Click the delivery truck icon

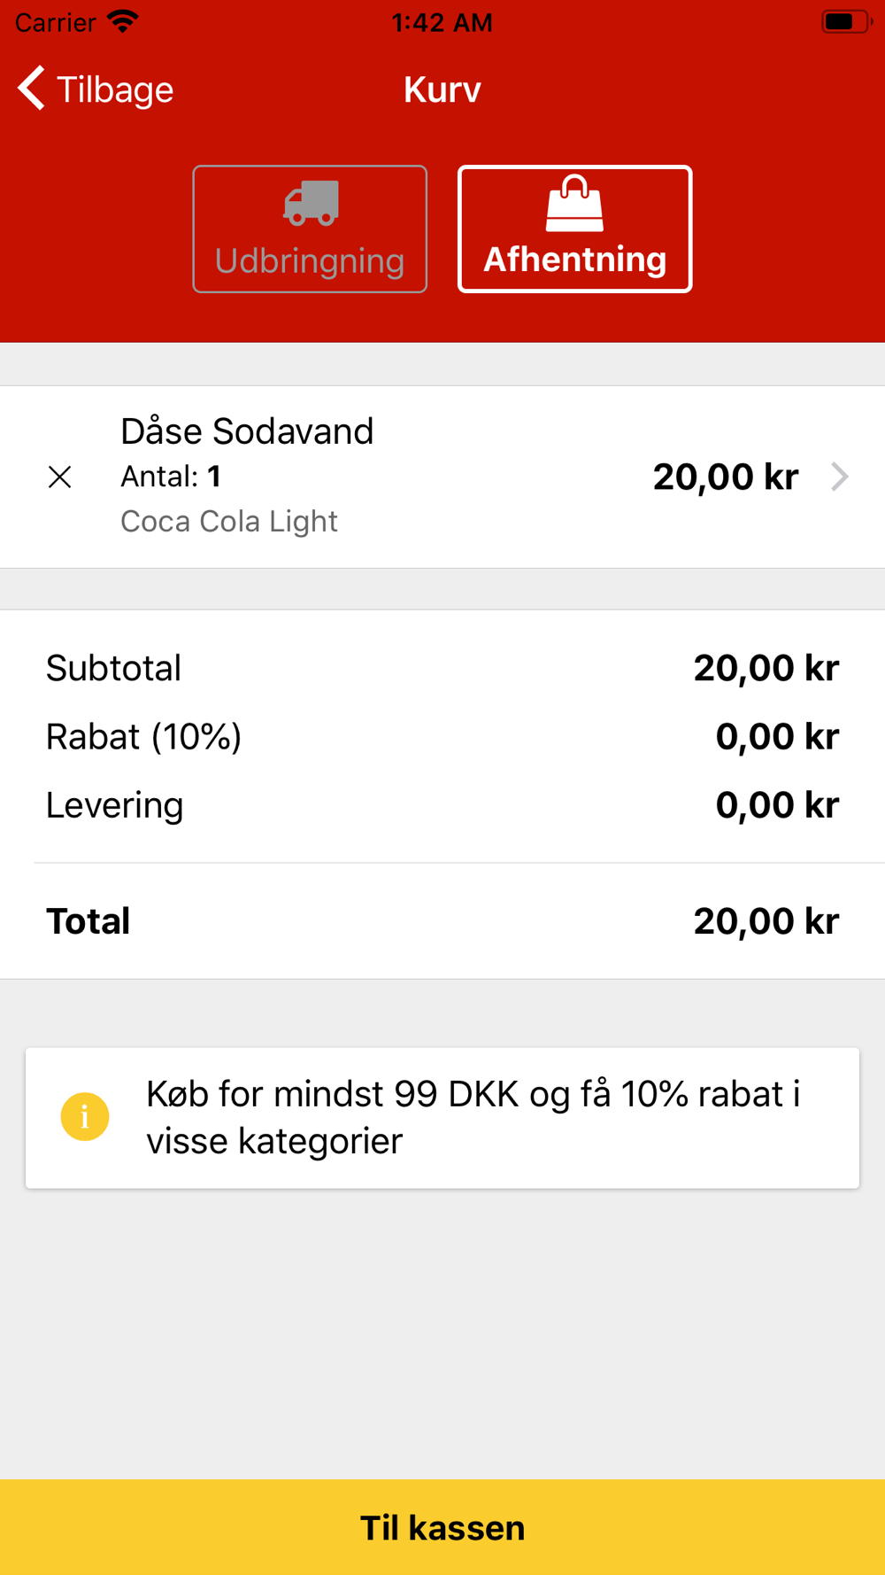coord(311,203)
